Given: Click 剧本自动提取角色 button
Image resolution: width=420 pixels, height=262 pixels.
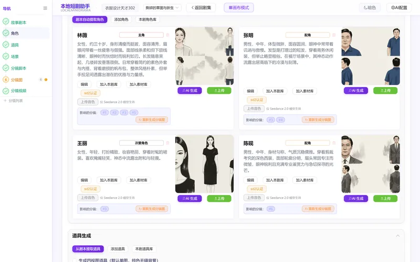Looking at the screenshot, I should (x=90, y=19).
